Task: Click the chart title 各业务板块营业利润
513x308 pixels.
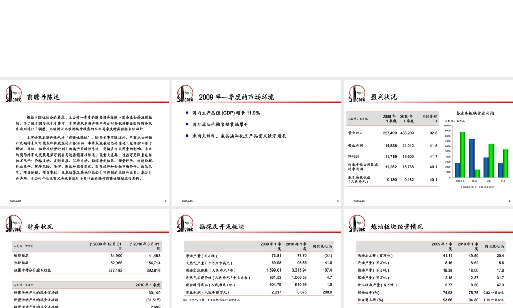Action: click(475, 113)
